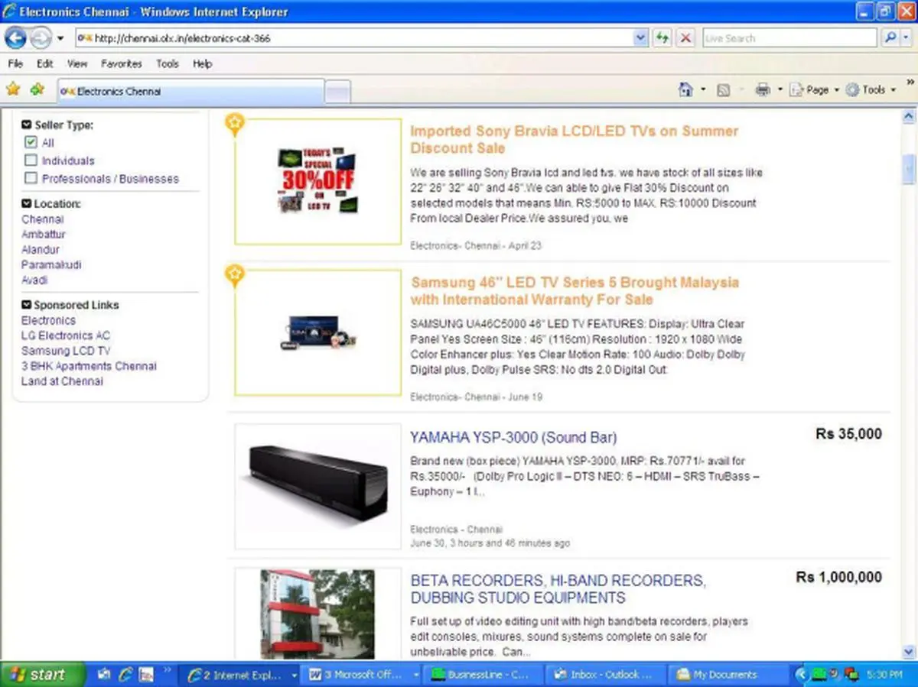Open the View menu
Screen dimensions: 918x687
click(77, 64)
